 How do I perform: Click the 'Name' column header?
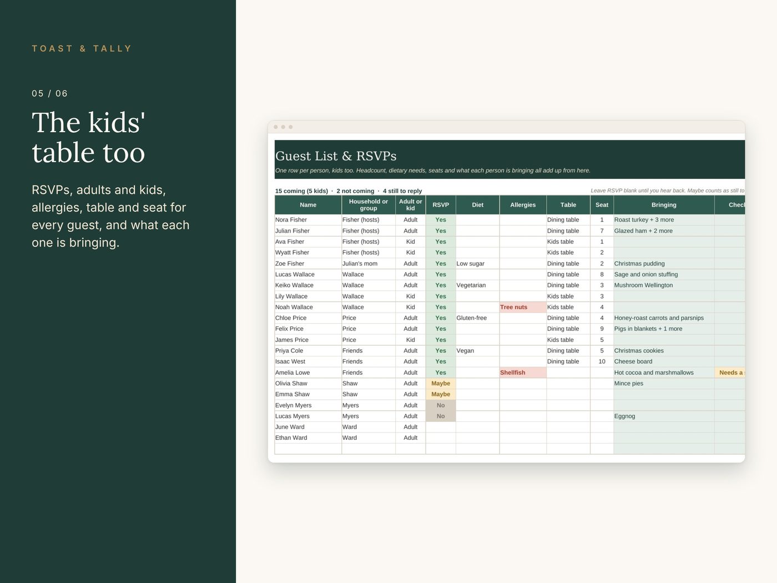coord(308,205)
